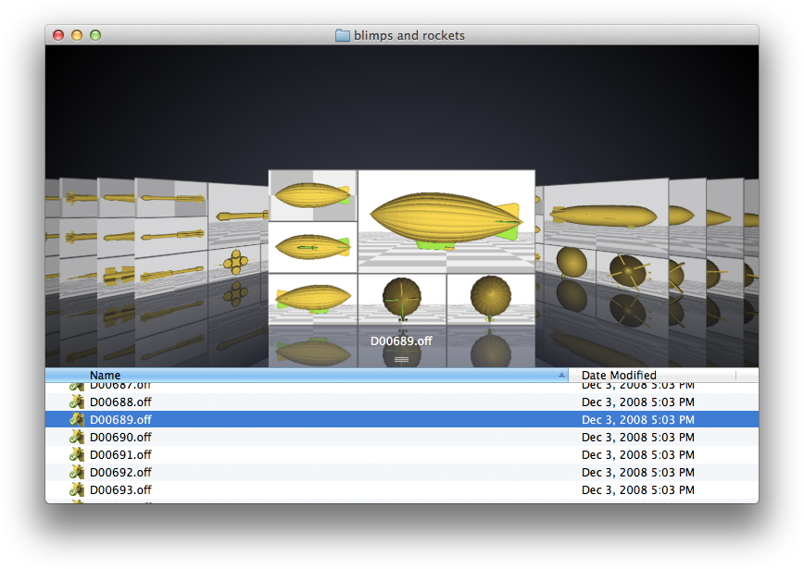This screenshot has width=804, height=569.
Task: Click the large D00689.off blimp preview
Action: coord(446,219)
